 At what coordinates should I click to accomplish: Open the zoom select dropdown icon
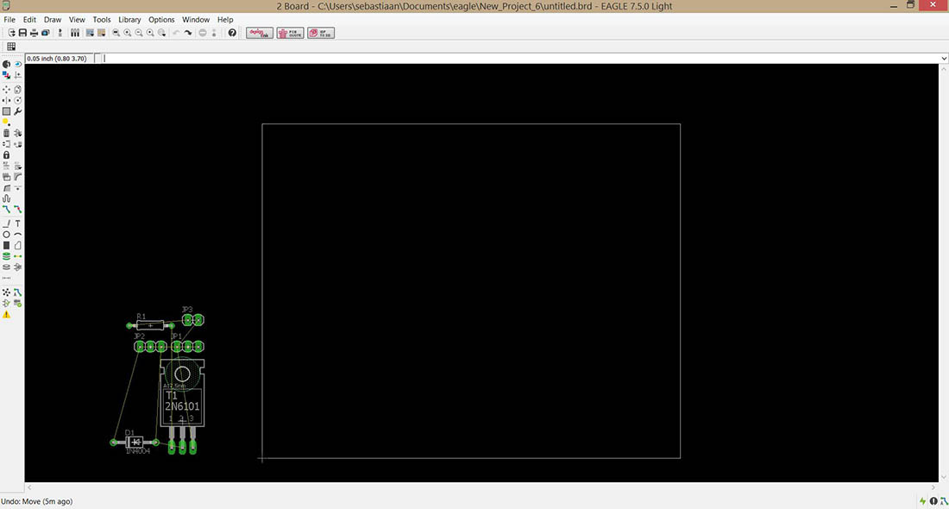tap(162, 33)
